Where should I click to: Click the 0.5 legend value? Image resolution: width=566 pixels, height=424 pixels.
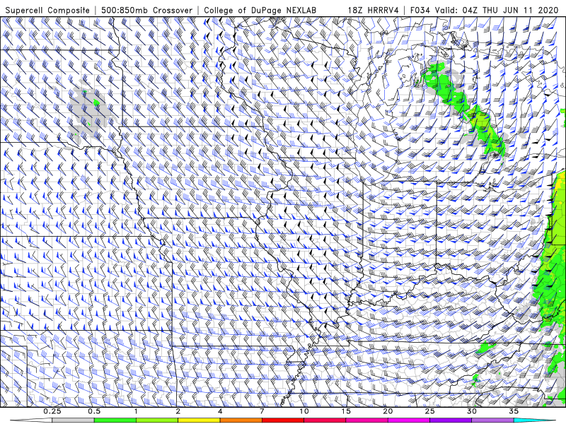coord(94,411)
